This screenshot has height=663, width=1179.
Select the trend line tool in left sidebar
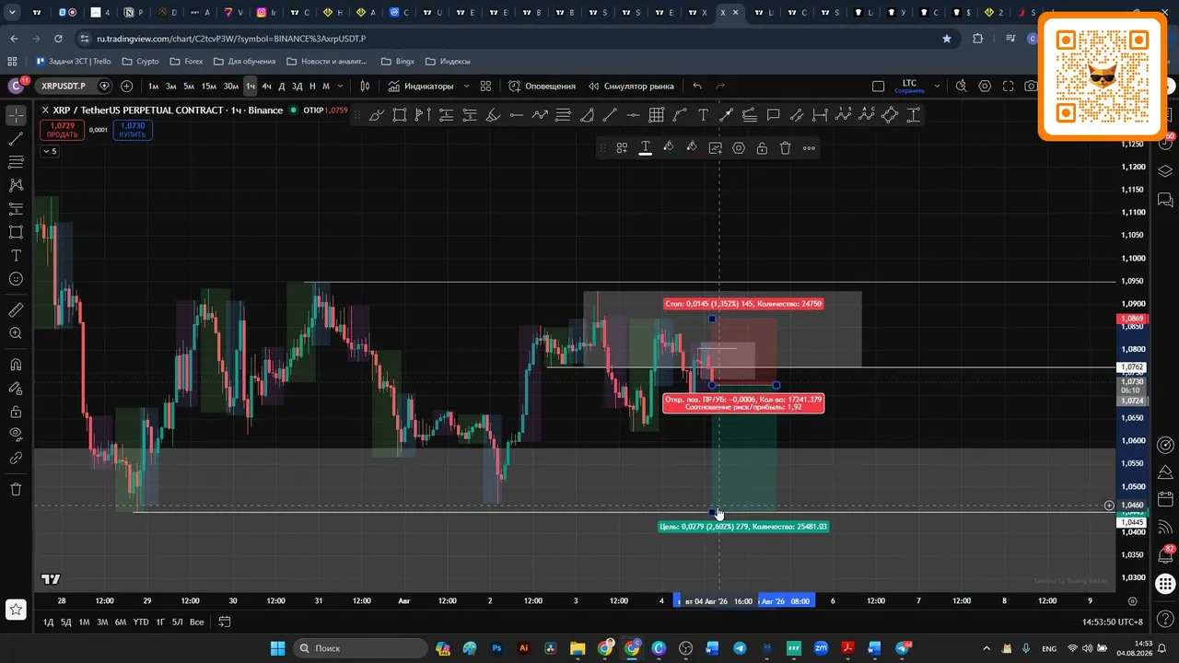16,139
